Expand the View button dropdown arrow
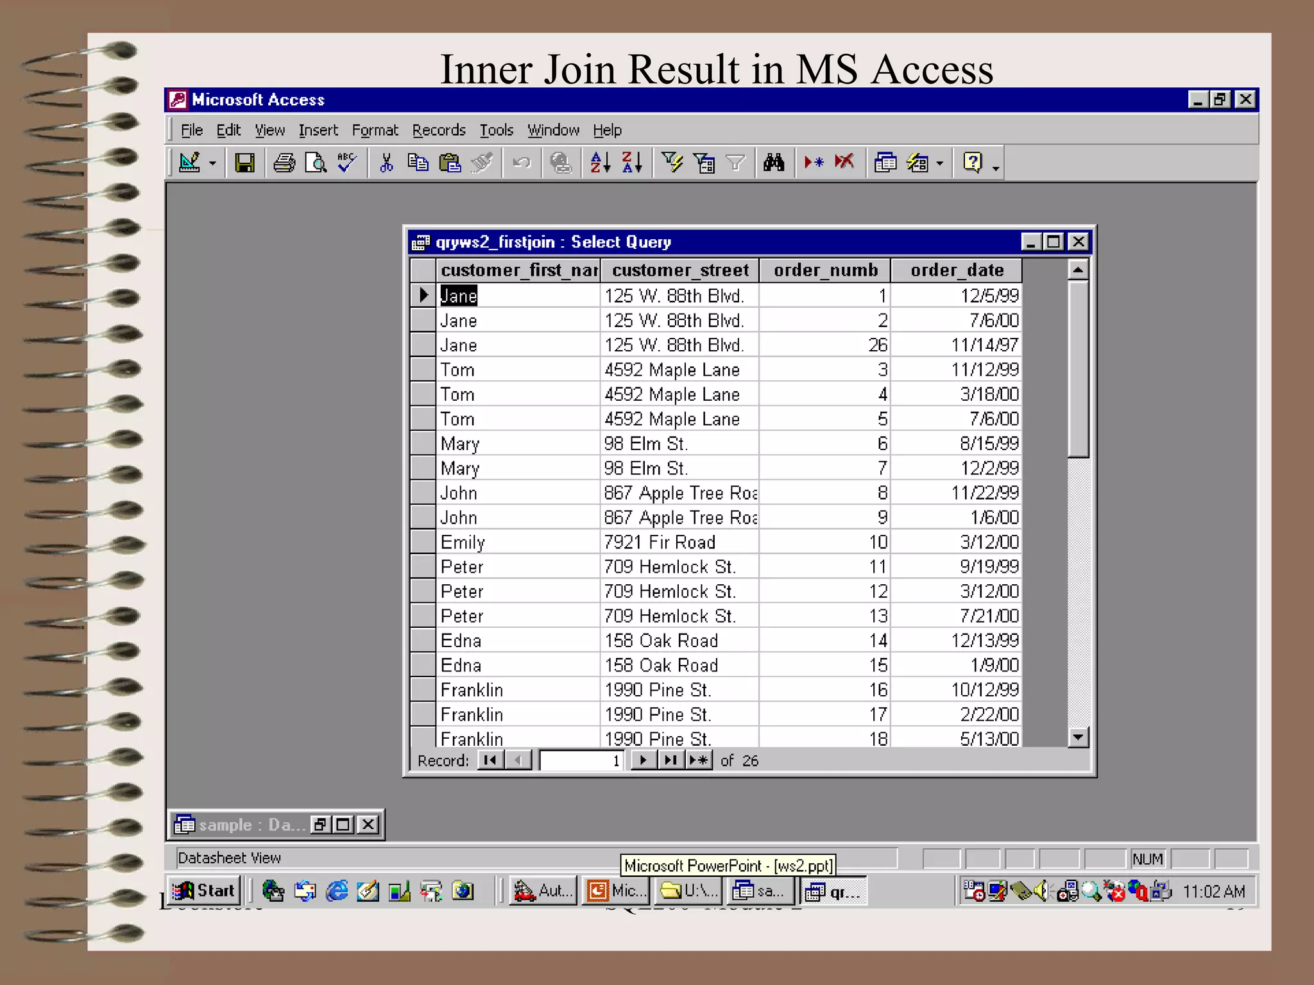 coord(212,164)
